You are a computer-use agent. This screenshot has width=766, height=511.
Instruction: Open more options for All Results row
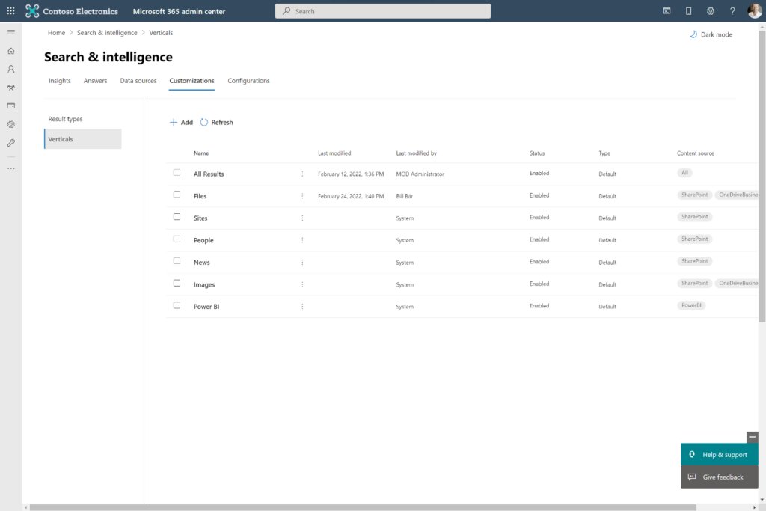click(302, 174)
